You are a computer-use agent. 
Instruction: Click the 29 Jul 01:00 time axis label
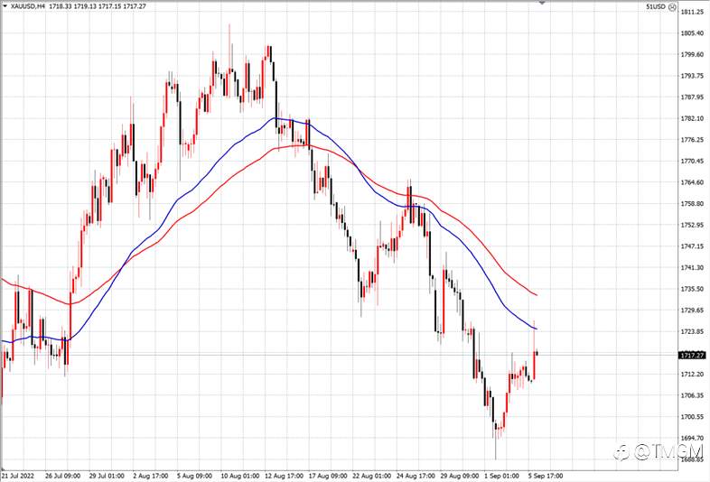tap(107, 476)
